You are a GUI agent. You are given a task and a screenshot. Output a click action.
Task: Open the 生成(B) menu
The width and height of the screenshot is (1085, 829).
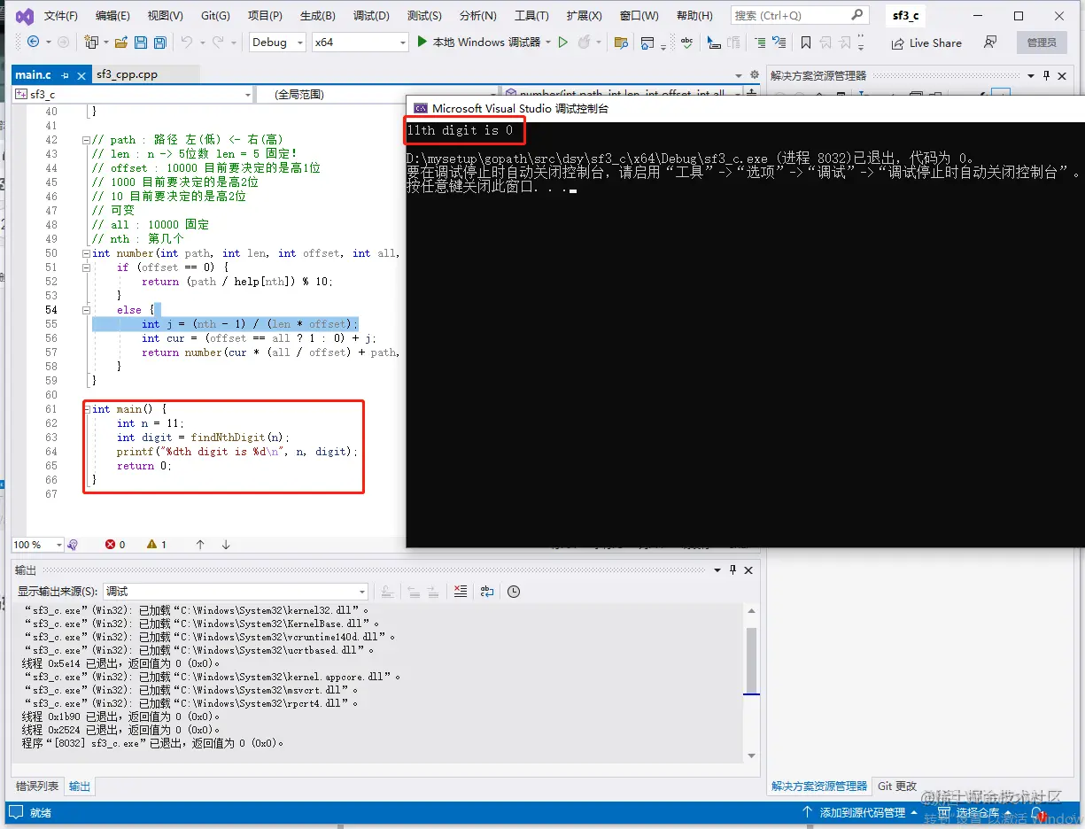[x=317, y=16]
